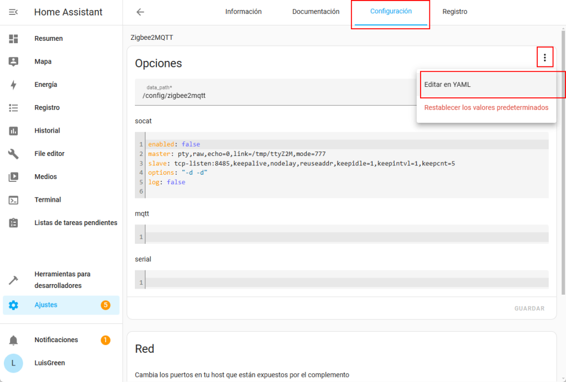Select Editar en YAML menu option
Viewport: 566px width, 382px height.
point(447,85)
